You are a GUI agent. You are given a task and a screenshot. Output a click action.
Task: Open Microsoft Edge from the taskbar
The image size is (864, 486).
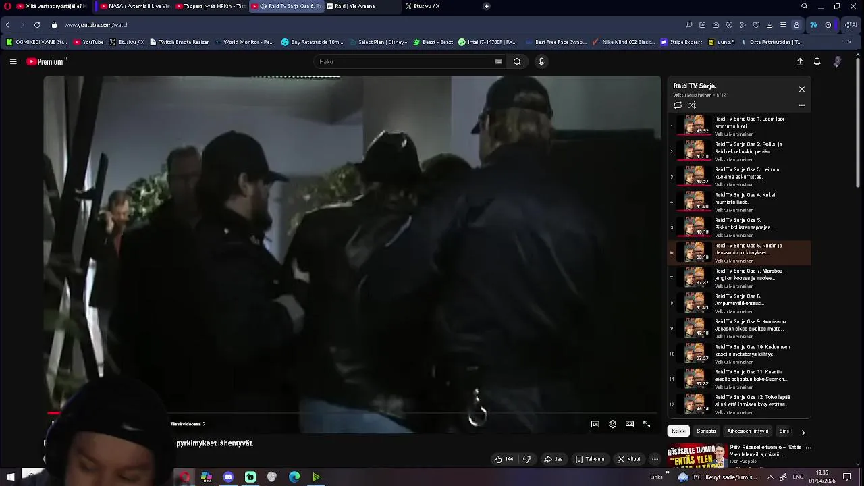click(294, 477)
